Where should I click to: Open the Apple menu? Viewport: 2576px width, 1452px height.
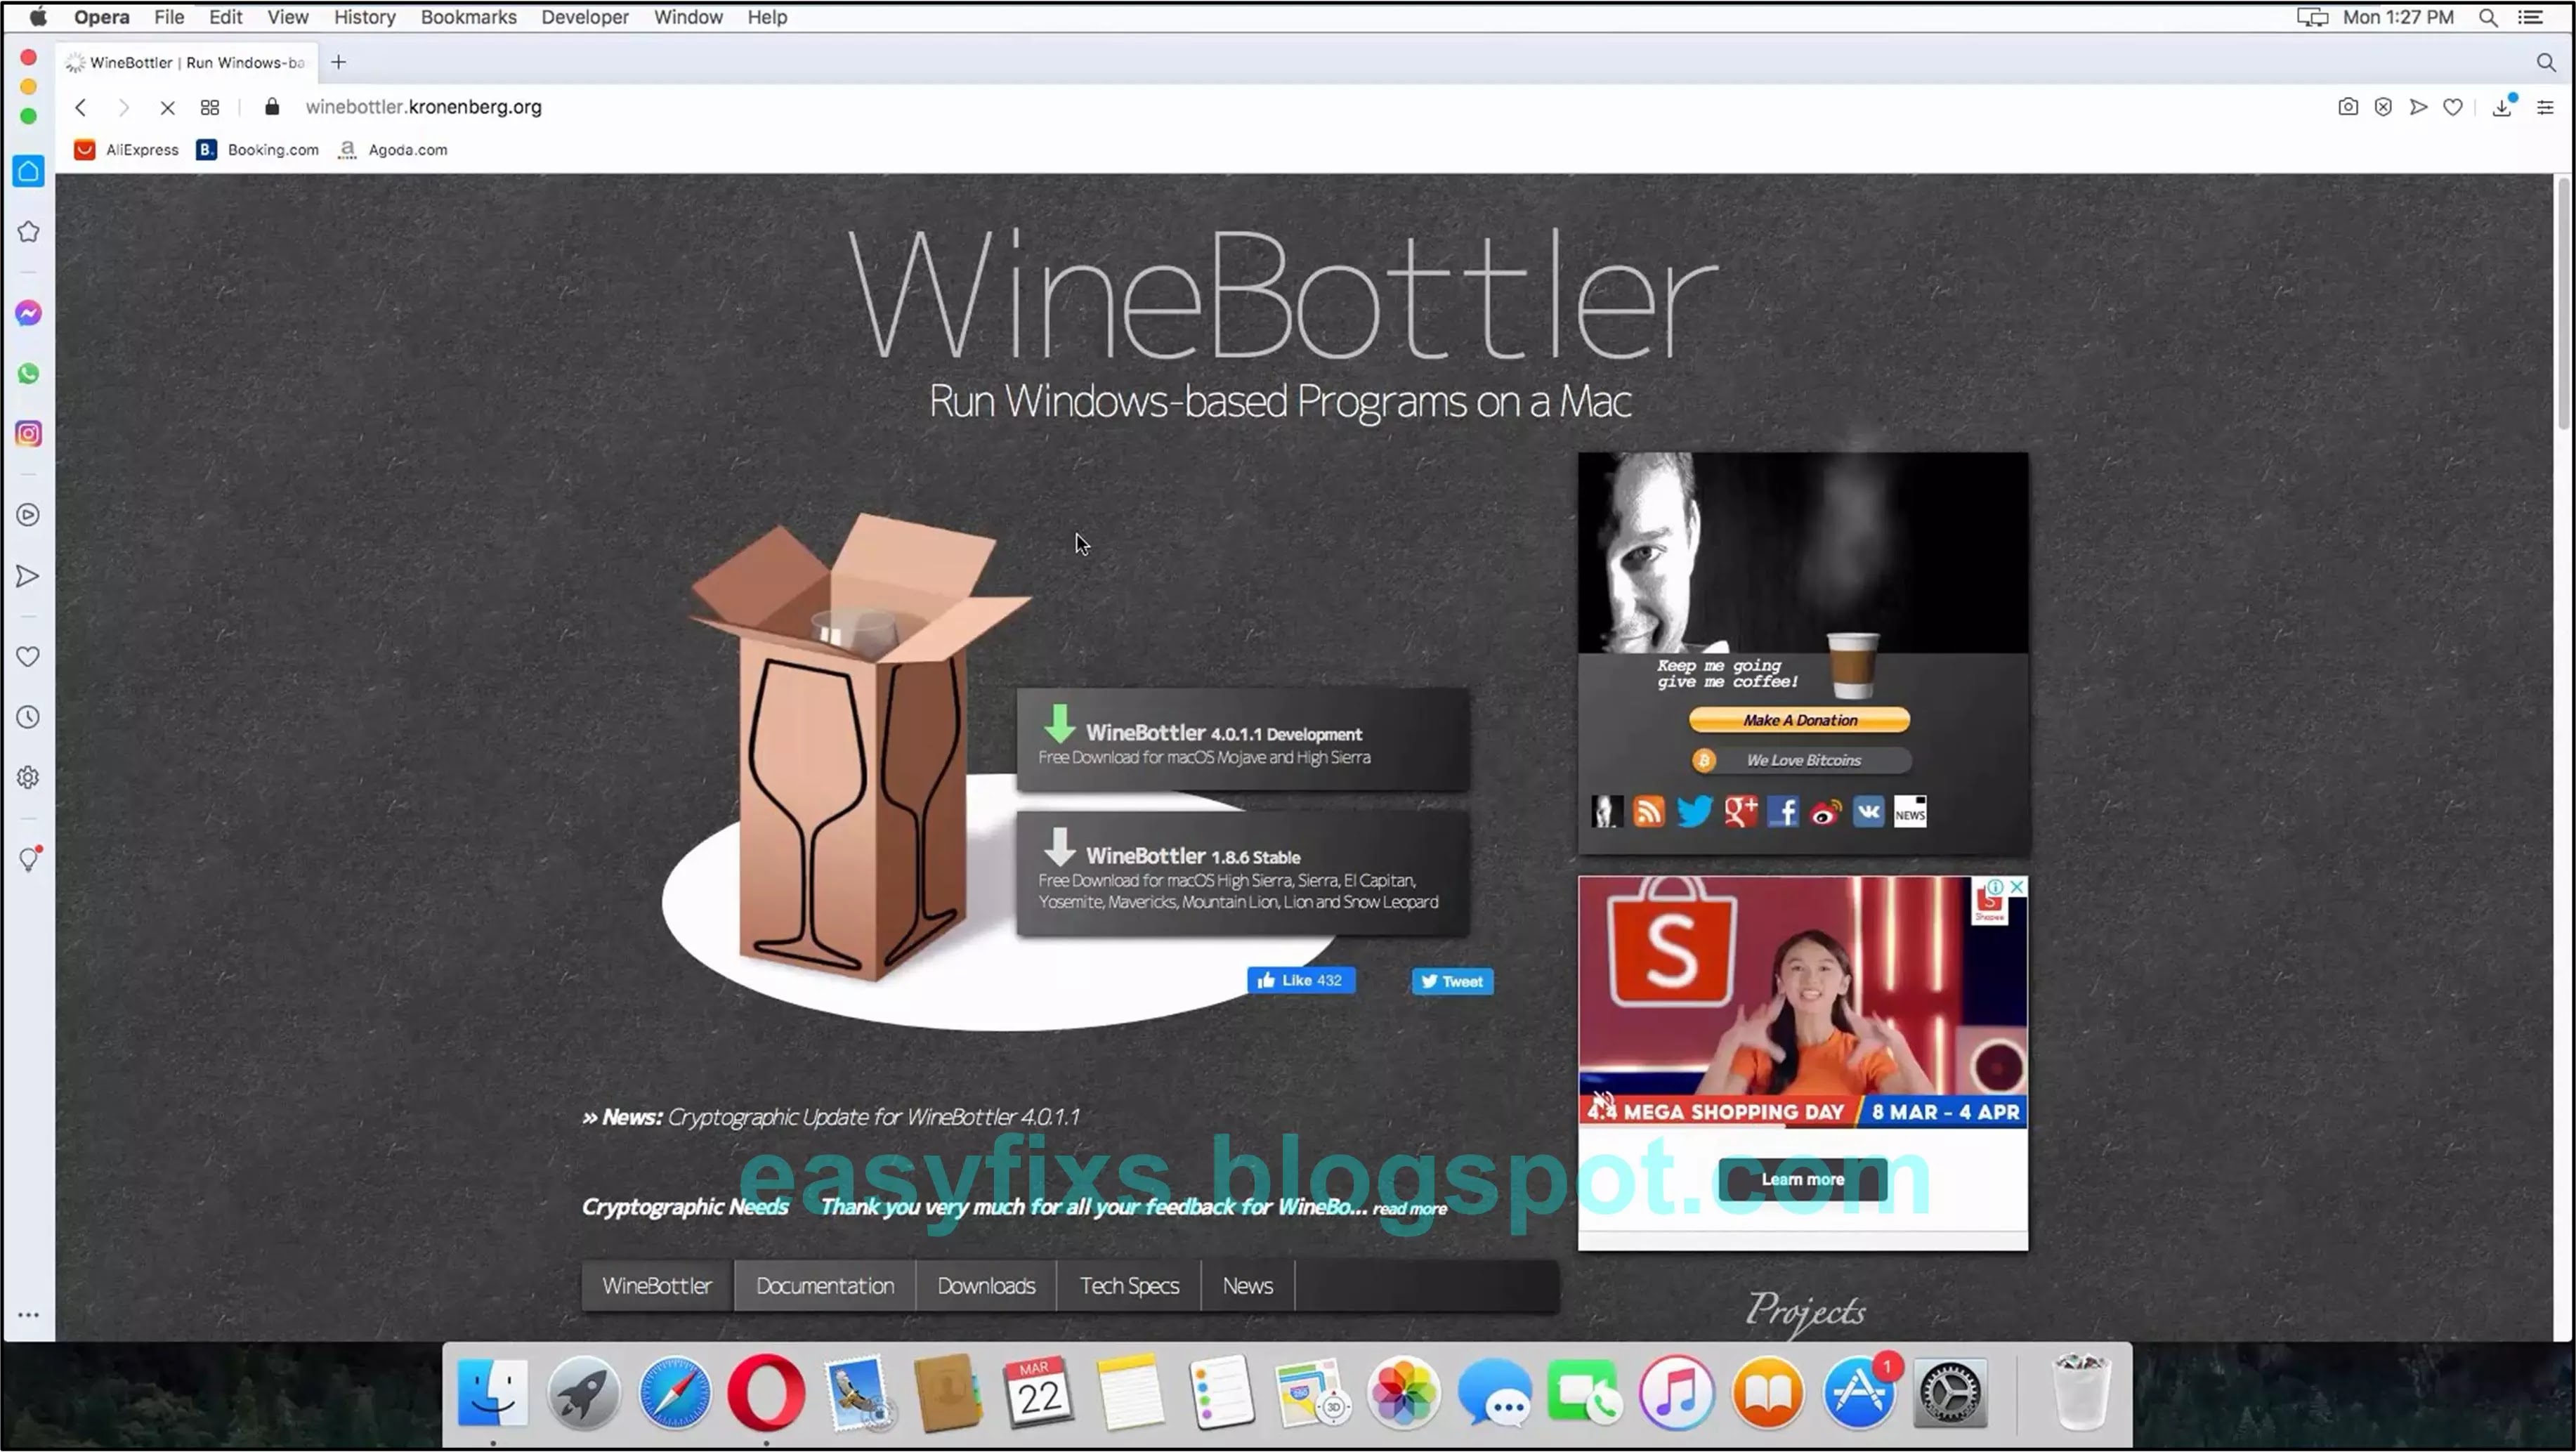pos(38,17)
